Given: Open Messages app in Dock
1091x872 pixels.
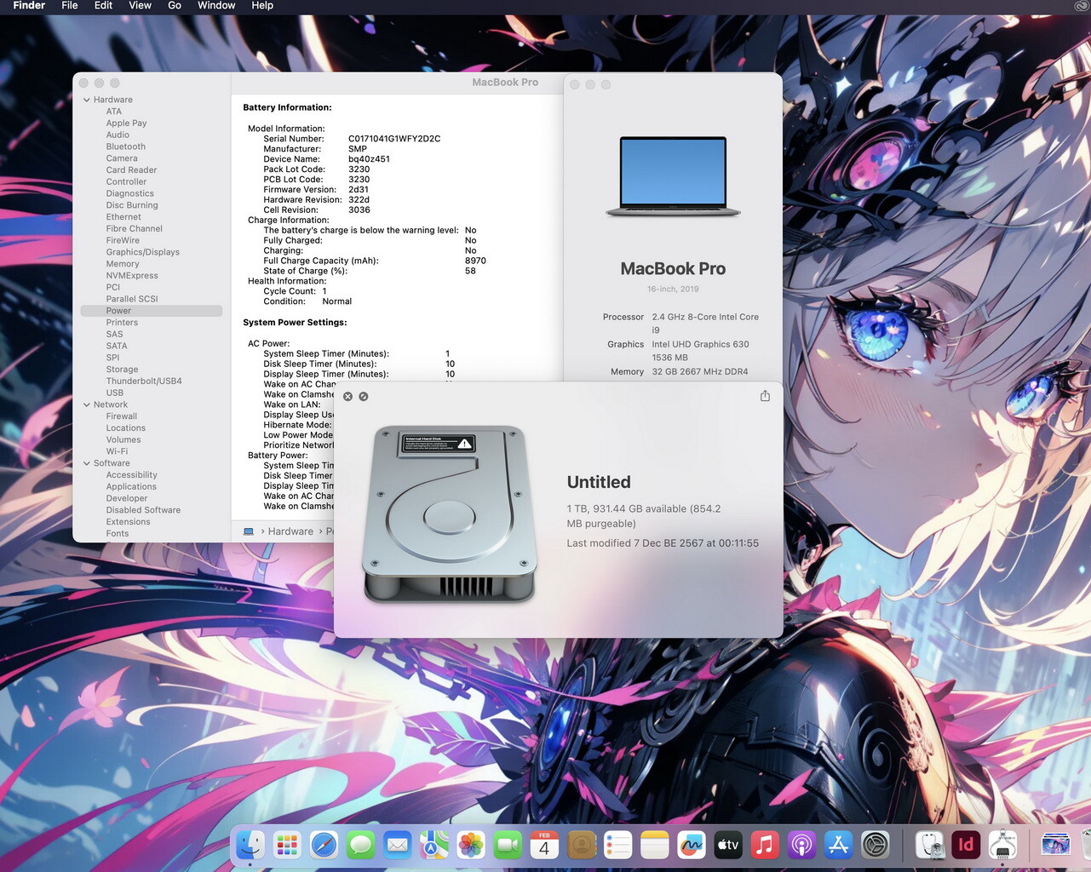Looking at the screenshot, I should 361,845.
